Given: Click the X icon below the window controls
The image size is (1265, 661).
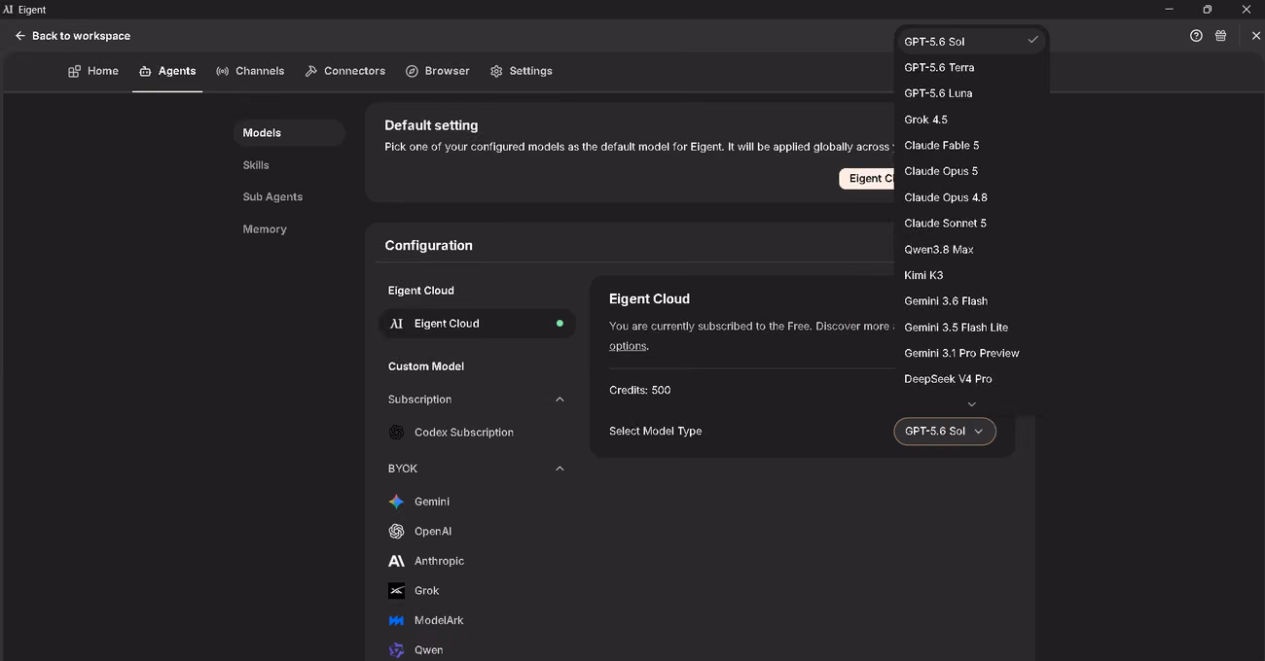Looking at the screenshot, I should pos(1255,36).
